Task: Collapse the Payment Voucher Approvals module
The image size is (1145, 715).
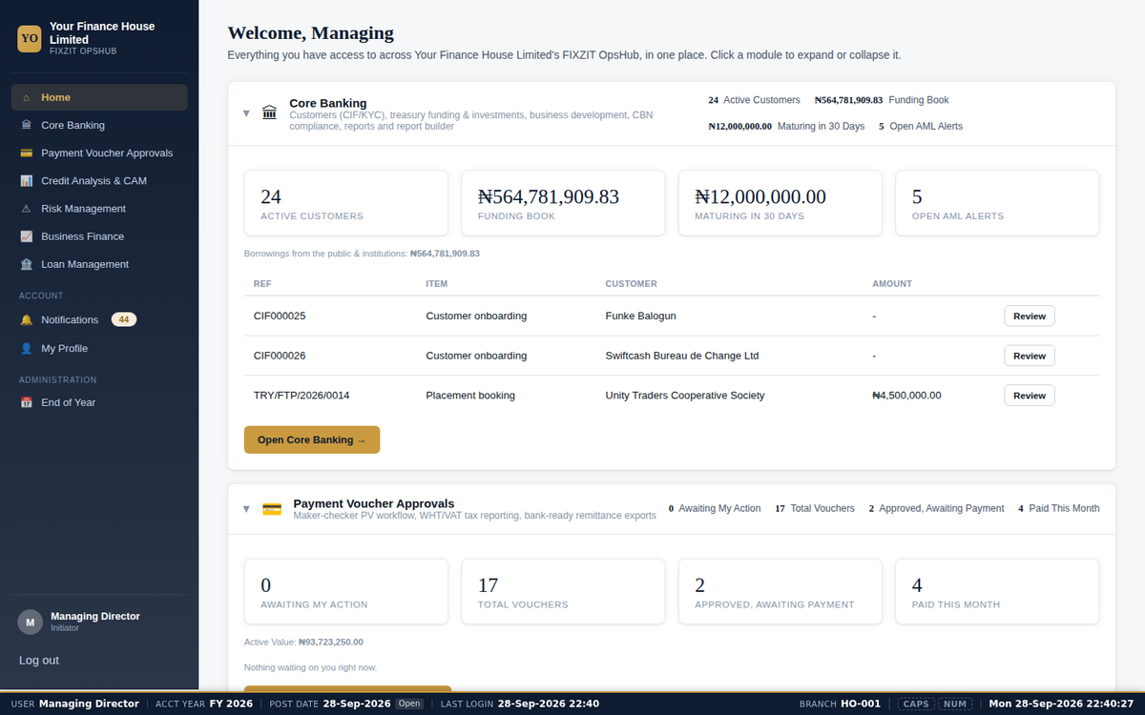Action: (246, 509)
